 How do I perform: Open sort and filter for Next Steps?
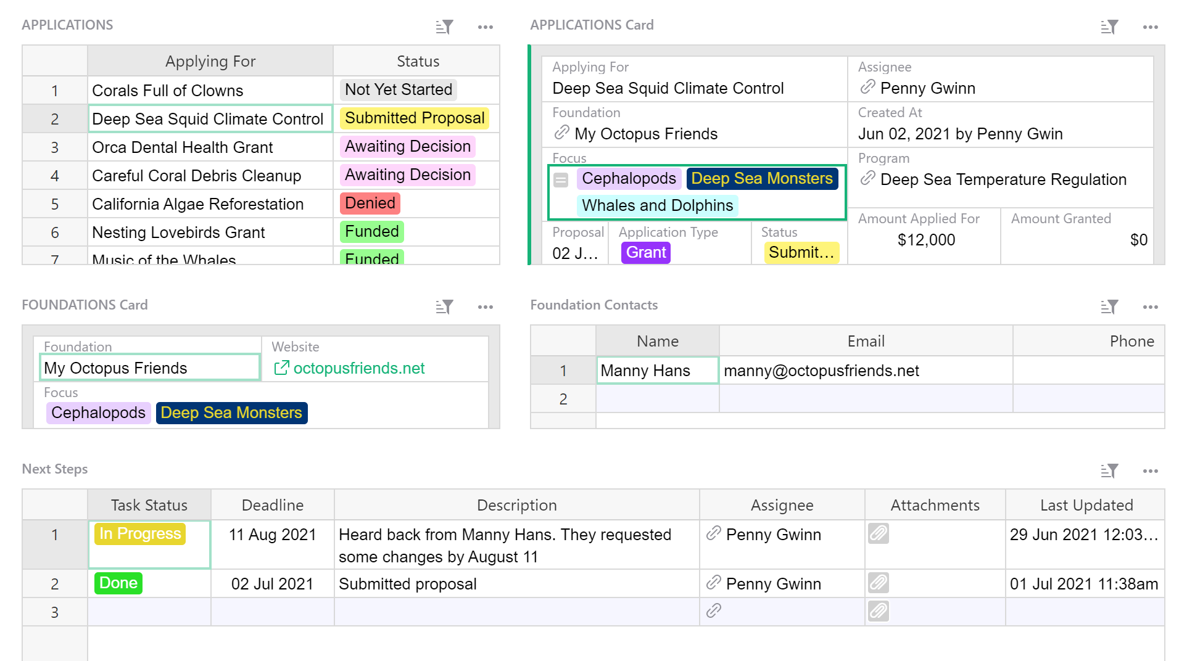tap(1109, 471)
